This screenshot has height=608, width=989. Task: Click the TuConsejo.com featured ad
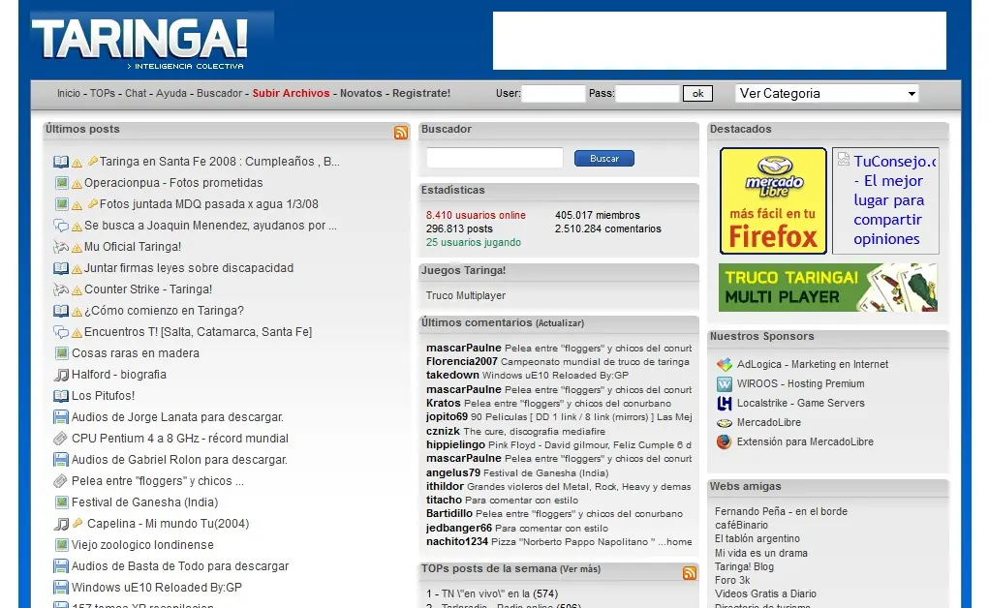(x=885, y=201)
